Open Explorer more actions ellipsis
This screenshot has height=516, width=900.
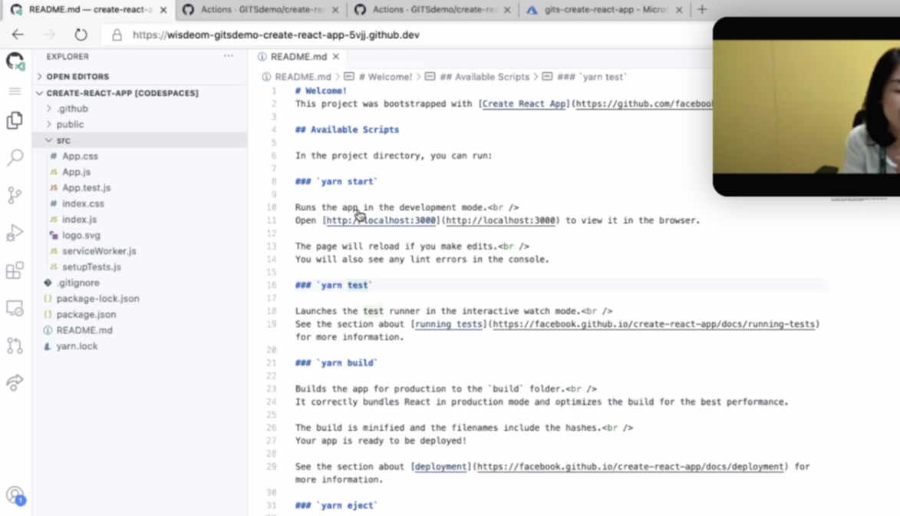point(229,56)
